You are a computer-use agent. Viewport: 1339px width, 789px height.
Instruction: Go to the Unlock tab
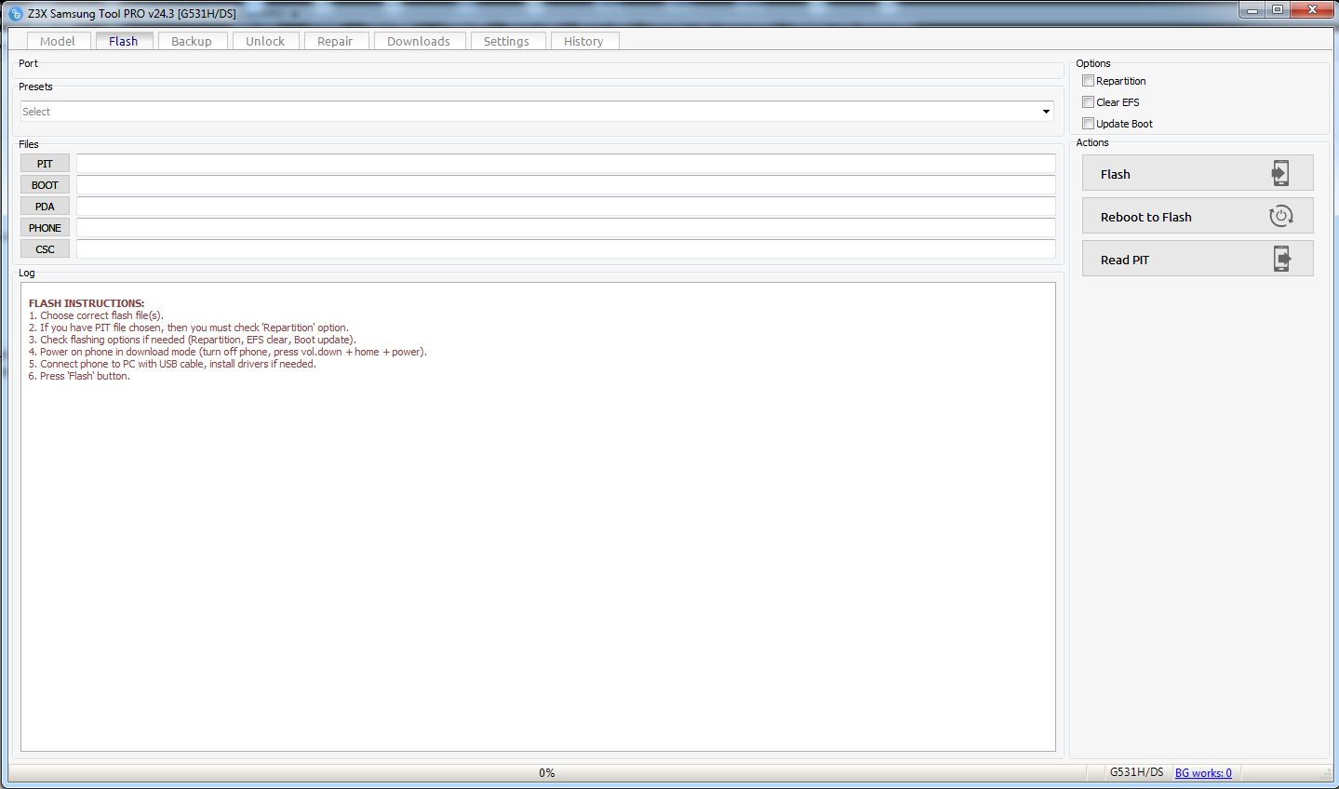tap(265, 41)
